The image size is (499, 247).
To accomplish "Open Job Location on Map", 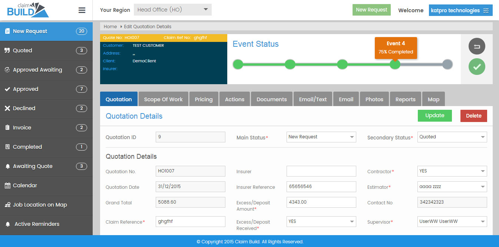I will tap(40, 205).
